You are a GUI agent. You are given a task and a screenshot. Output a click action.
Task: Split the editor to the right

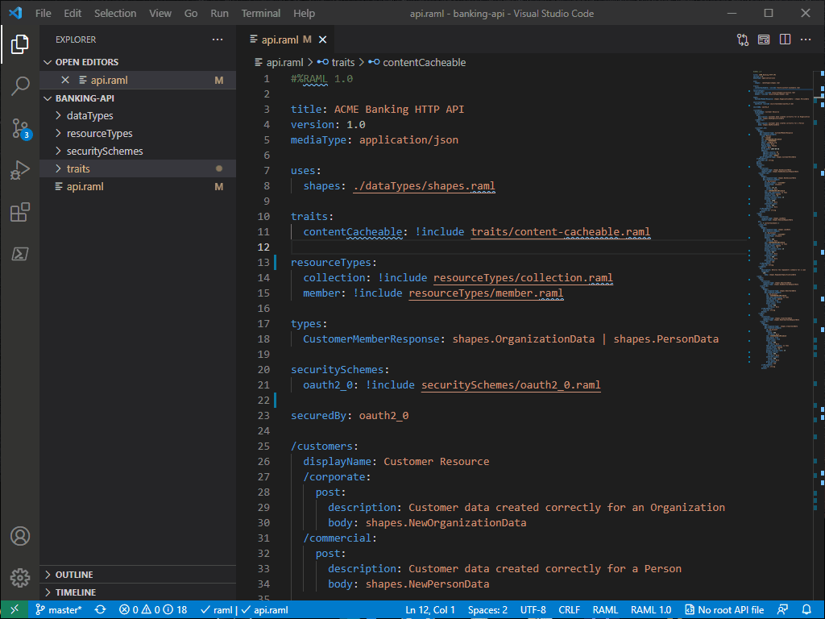coord(785,39)
